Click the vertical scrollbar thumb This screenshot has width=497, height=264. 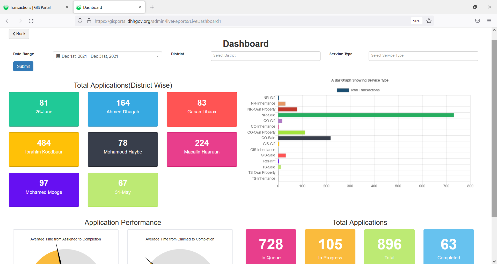[494, 128]
